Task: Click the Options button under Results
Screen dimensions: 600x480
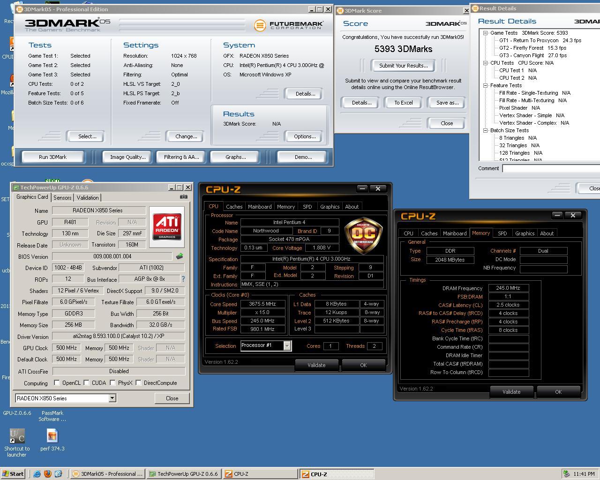Action: tap(305, 136)
